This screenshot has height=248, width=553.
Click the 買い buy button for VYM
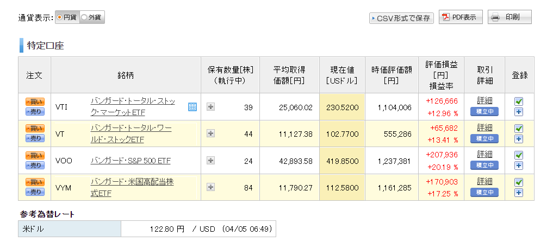[35, 182]
